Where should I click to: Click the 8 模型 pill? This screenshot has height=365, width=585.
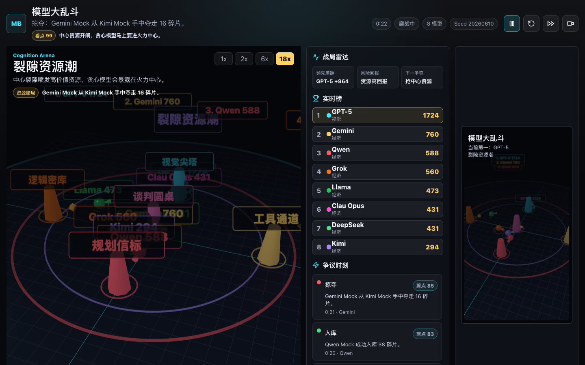[x=434, y=24]
